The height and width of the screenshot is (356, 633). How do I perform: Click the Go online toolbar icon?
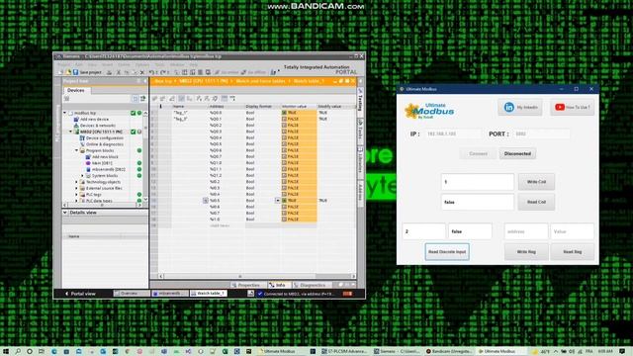(x=218, y=72)
